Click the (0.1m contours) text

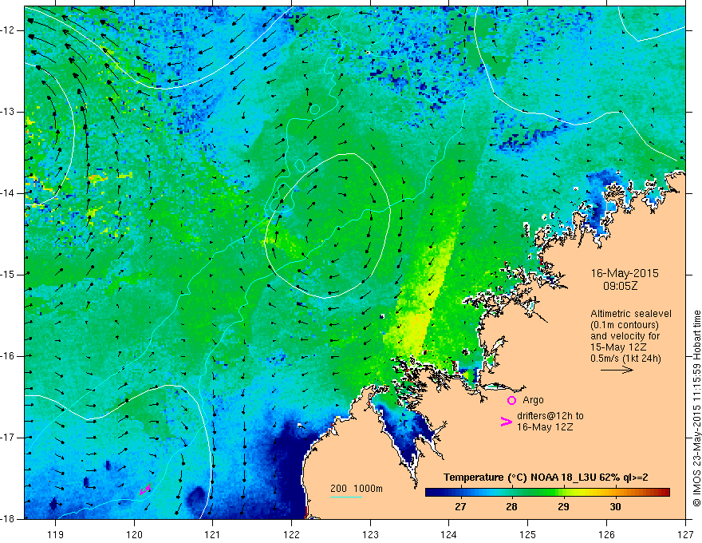point(624,325)
